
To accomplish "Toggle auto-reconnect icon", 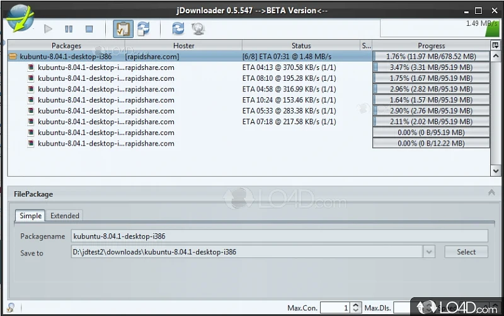I will pos(144,28).
